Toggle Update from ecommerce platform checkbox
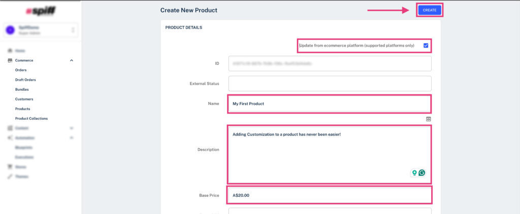This screenshot has width=520, height=214. click(x=426, y=46)
